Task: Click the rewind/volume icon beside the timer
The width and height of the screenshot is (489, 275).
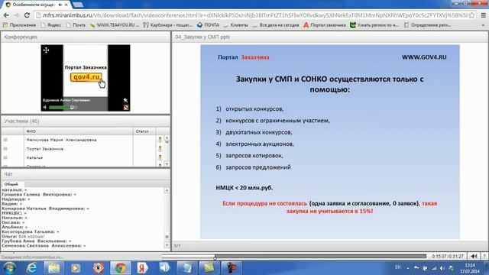Action: click(474, 257)
